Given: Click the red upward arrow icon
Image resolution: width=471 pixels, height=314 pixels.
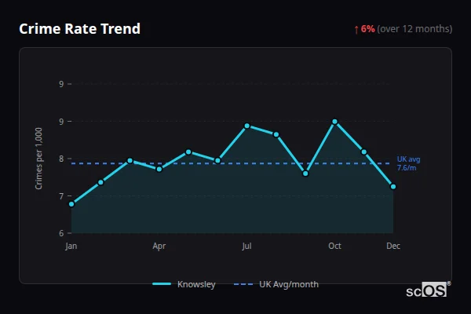Looking at the screenshot, I should [356, 30].
